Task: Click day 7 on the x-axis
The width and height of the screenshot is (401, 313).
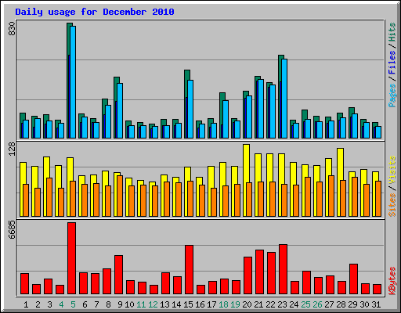Action: (96, 304)
